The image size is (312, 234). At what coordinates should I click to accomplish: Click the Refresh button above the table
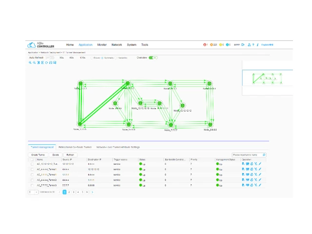tap(71, 155)
